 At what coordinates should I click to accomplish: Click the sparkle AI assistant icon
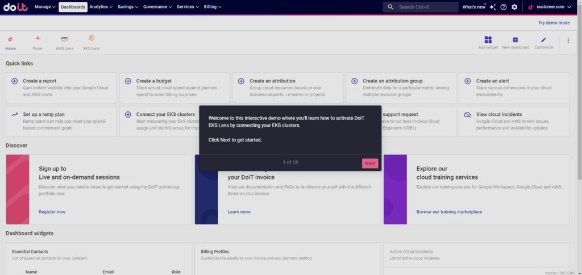[493, 7]
